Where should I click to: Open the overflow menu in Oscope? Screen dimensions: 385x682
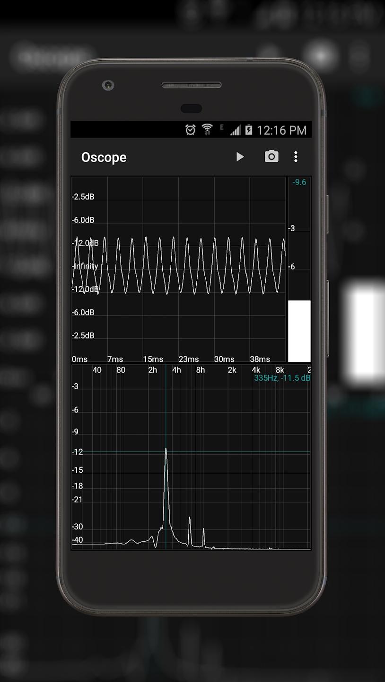tap(296, 157)
